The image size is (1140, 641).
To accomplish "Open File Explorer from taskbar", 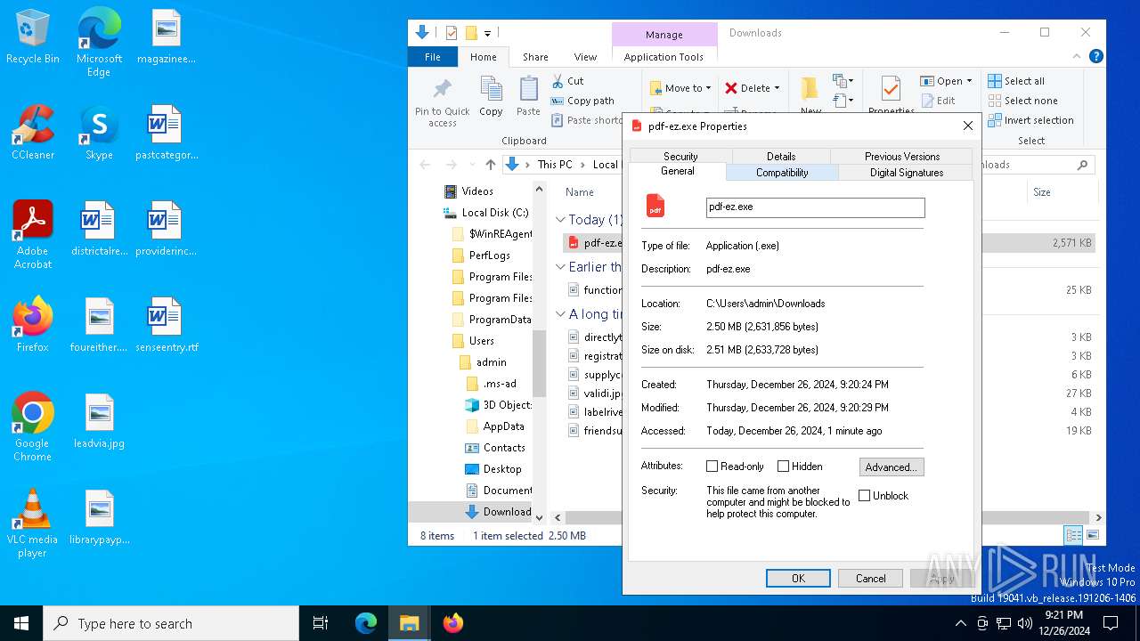I will coord(409,623).
